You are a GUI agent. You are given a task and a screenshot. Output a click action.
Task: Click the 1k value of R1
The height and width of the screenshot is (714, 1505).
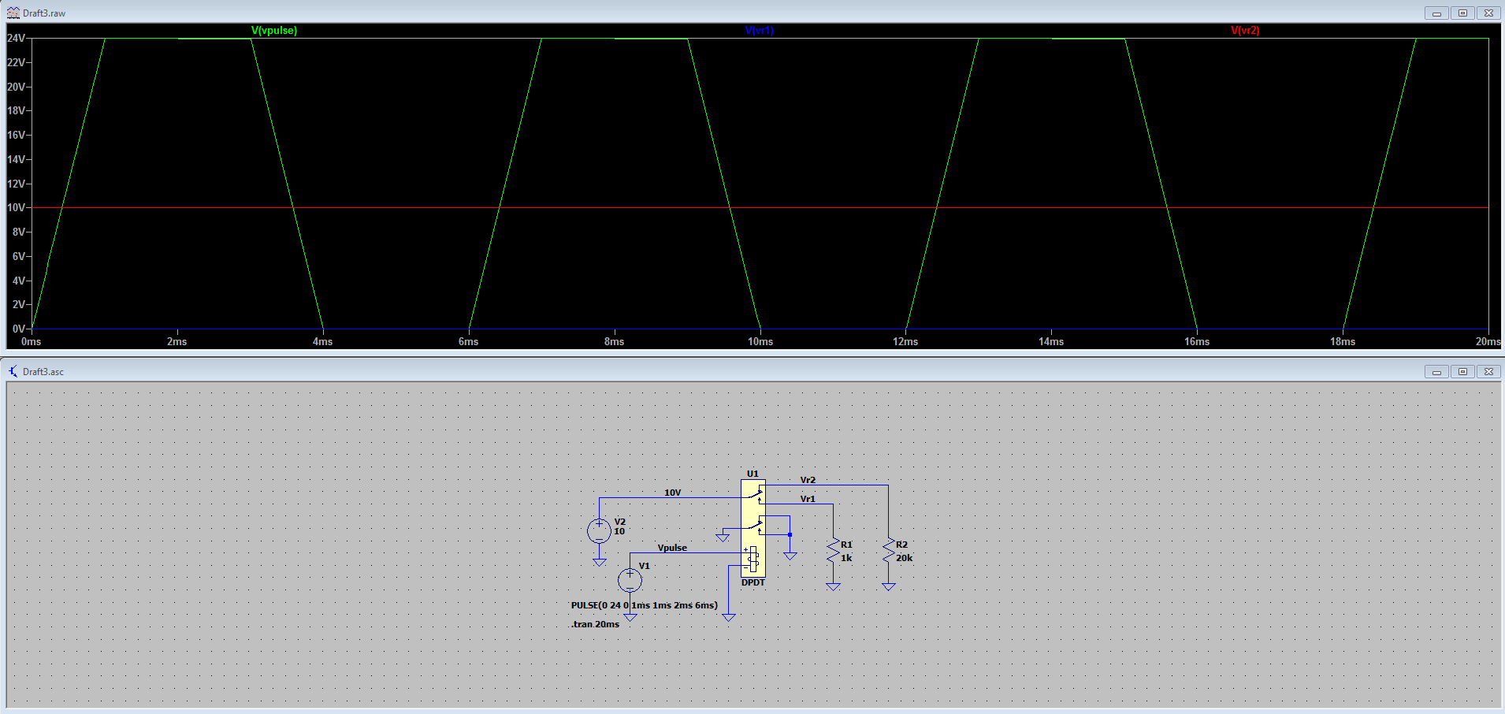click(x=846, y=558)
